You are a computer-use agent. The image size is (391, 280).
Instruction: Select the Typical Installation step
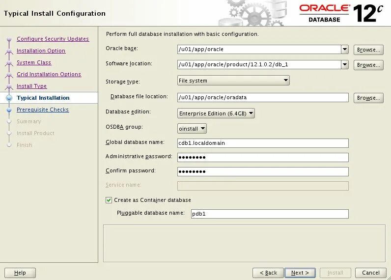43,98
